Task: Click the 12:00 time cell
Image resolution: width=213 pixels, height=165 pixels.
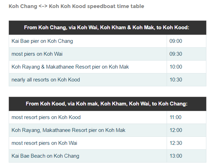Action: coord(187,130)
